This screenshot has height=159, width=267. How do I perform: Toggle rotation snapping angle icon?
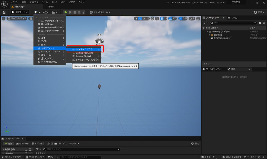[x=171, y=19]
